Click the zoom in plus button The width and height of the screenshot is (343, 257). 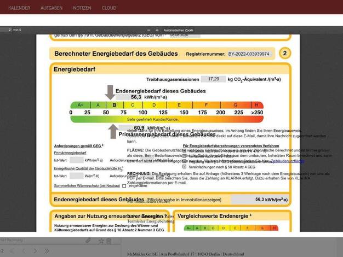156,30
